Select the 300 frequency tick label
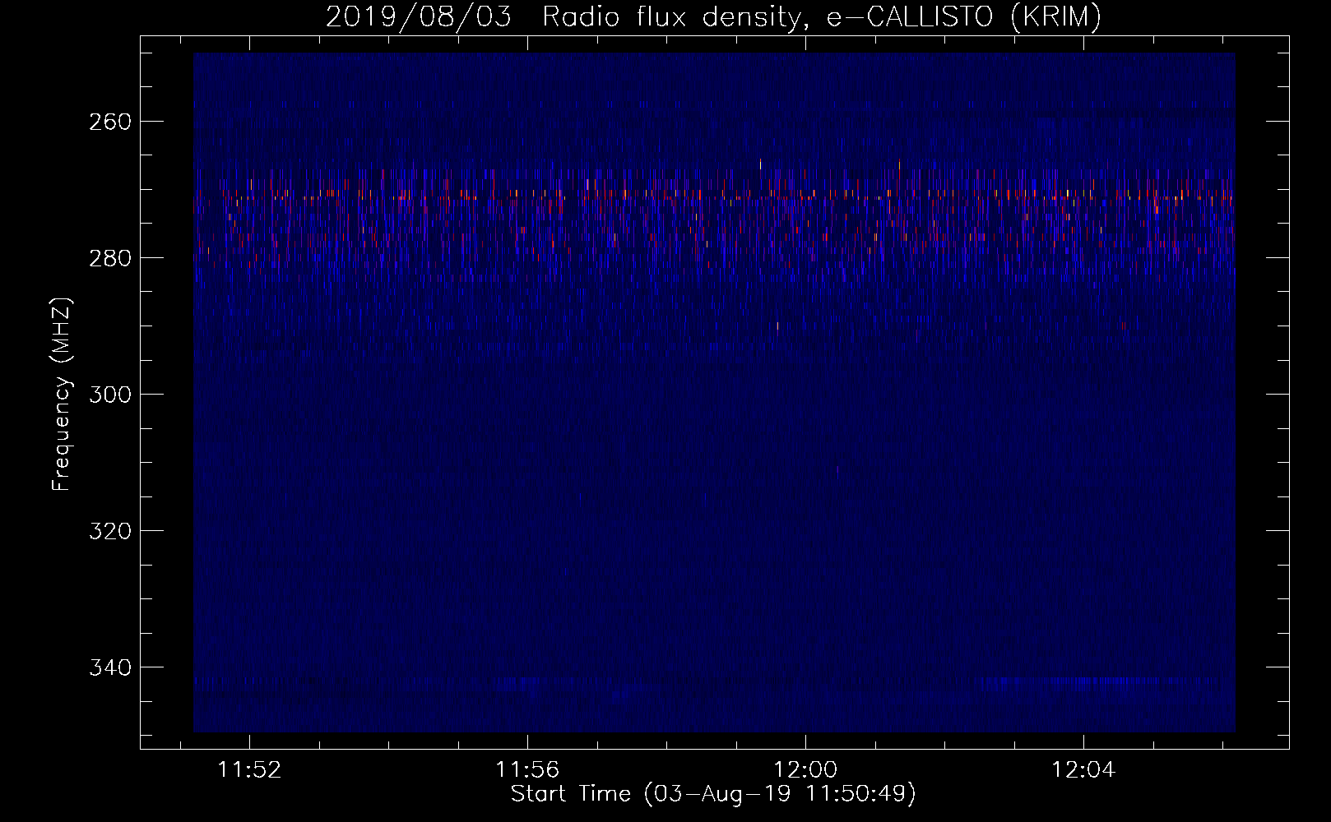This screenshot has height=822, width=1331. point(109,395)
